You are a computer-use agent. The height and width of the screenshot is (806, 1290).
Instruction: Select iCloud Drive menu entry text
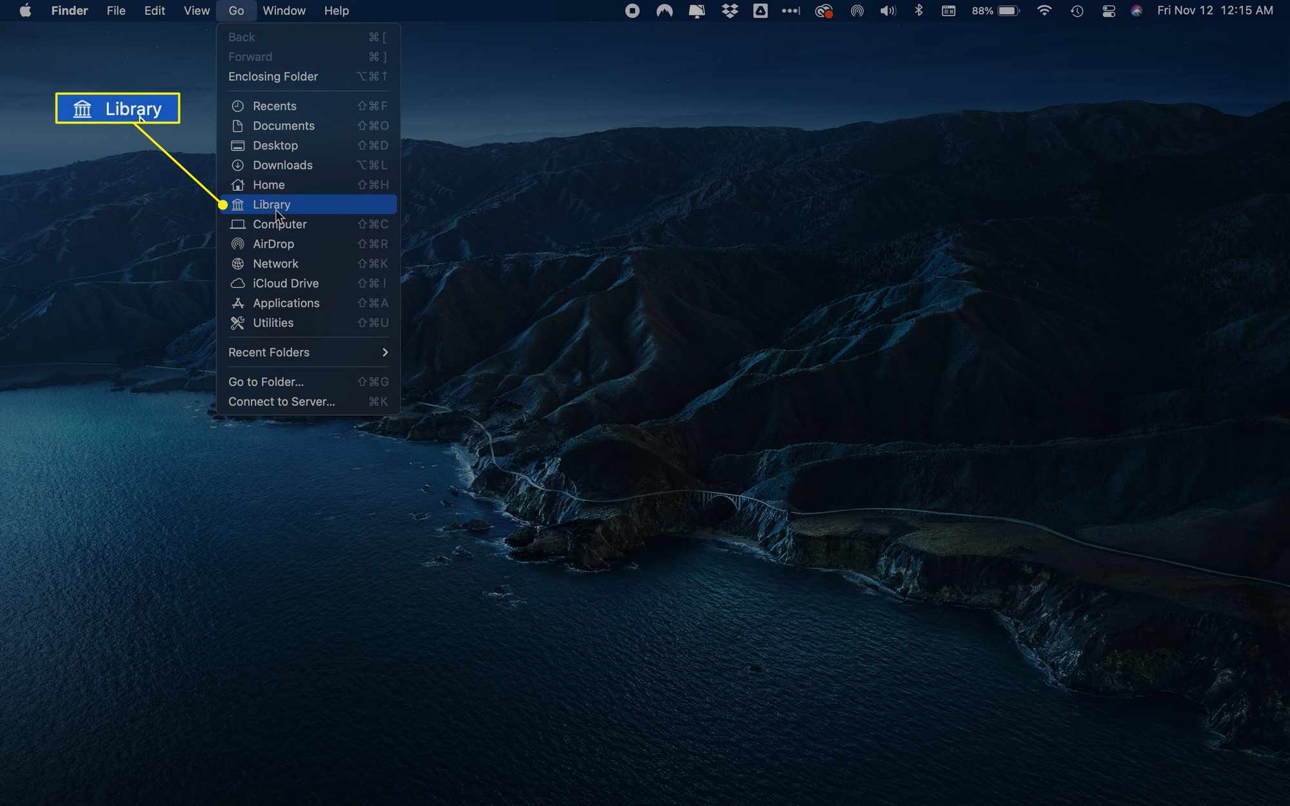286,283
